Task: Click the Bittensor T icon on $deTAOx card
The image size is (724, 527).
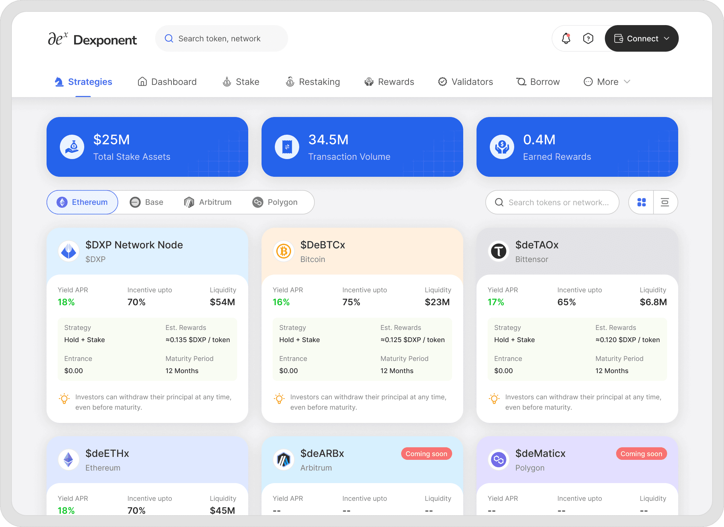Action: coord(499,251)
